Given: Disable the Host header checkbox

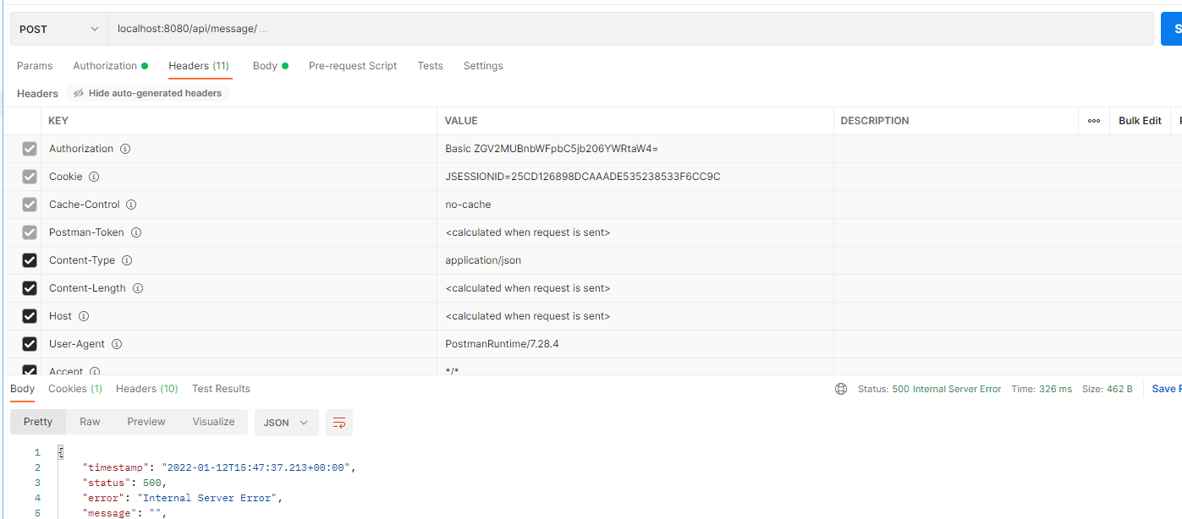Looking at the screenshot, I should click(30, 316).
